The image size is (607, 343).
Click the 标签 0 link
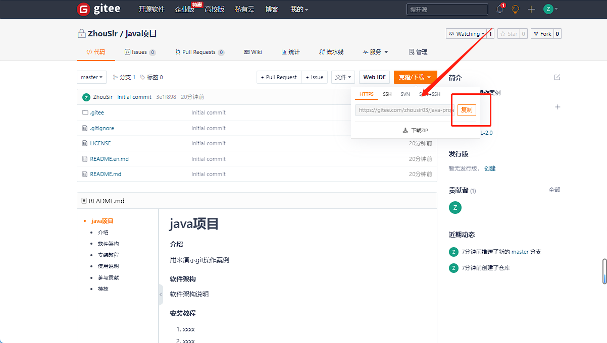coord(151,77)
